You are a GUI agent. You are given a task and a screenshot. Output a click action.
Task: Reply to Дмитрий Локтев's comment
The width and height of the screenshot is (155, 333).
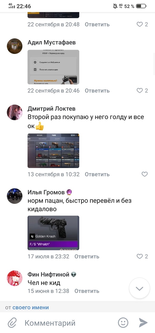[97, 174]
